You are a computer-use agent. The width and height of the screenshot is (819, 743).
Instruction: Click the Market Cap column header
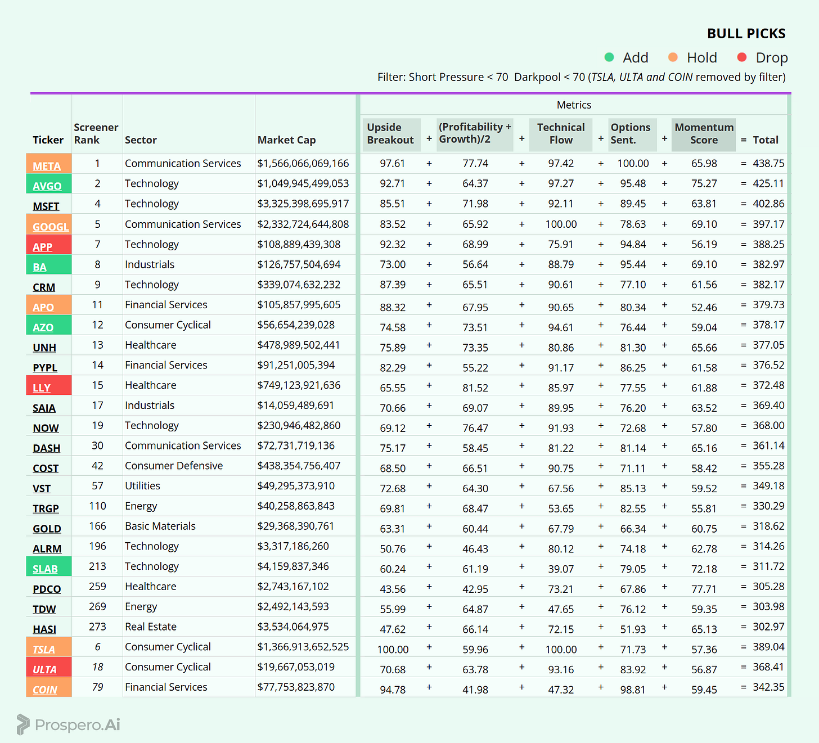click(x=286, y=140)
